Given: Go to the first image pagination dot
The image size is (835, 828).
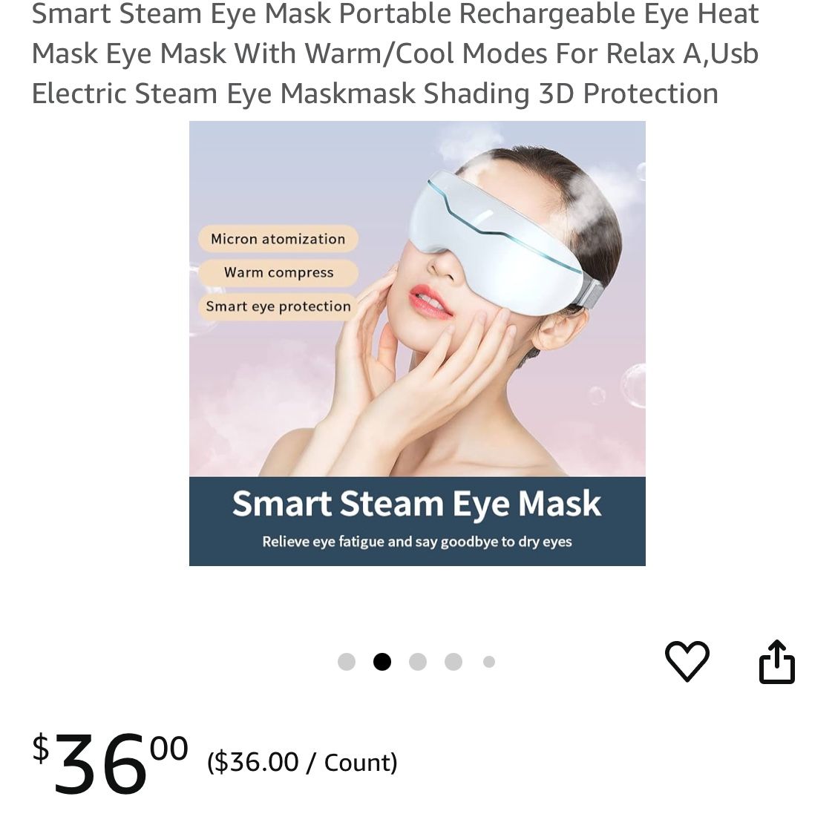Looking at the screenshot, I should 346,661.
